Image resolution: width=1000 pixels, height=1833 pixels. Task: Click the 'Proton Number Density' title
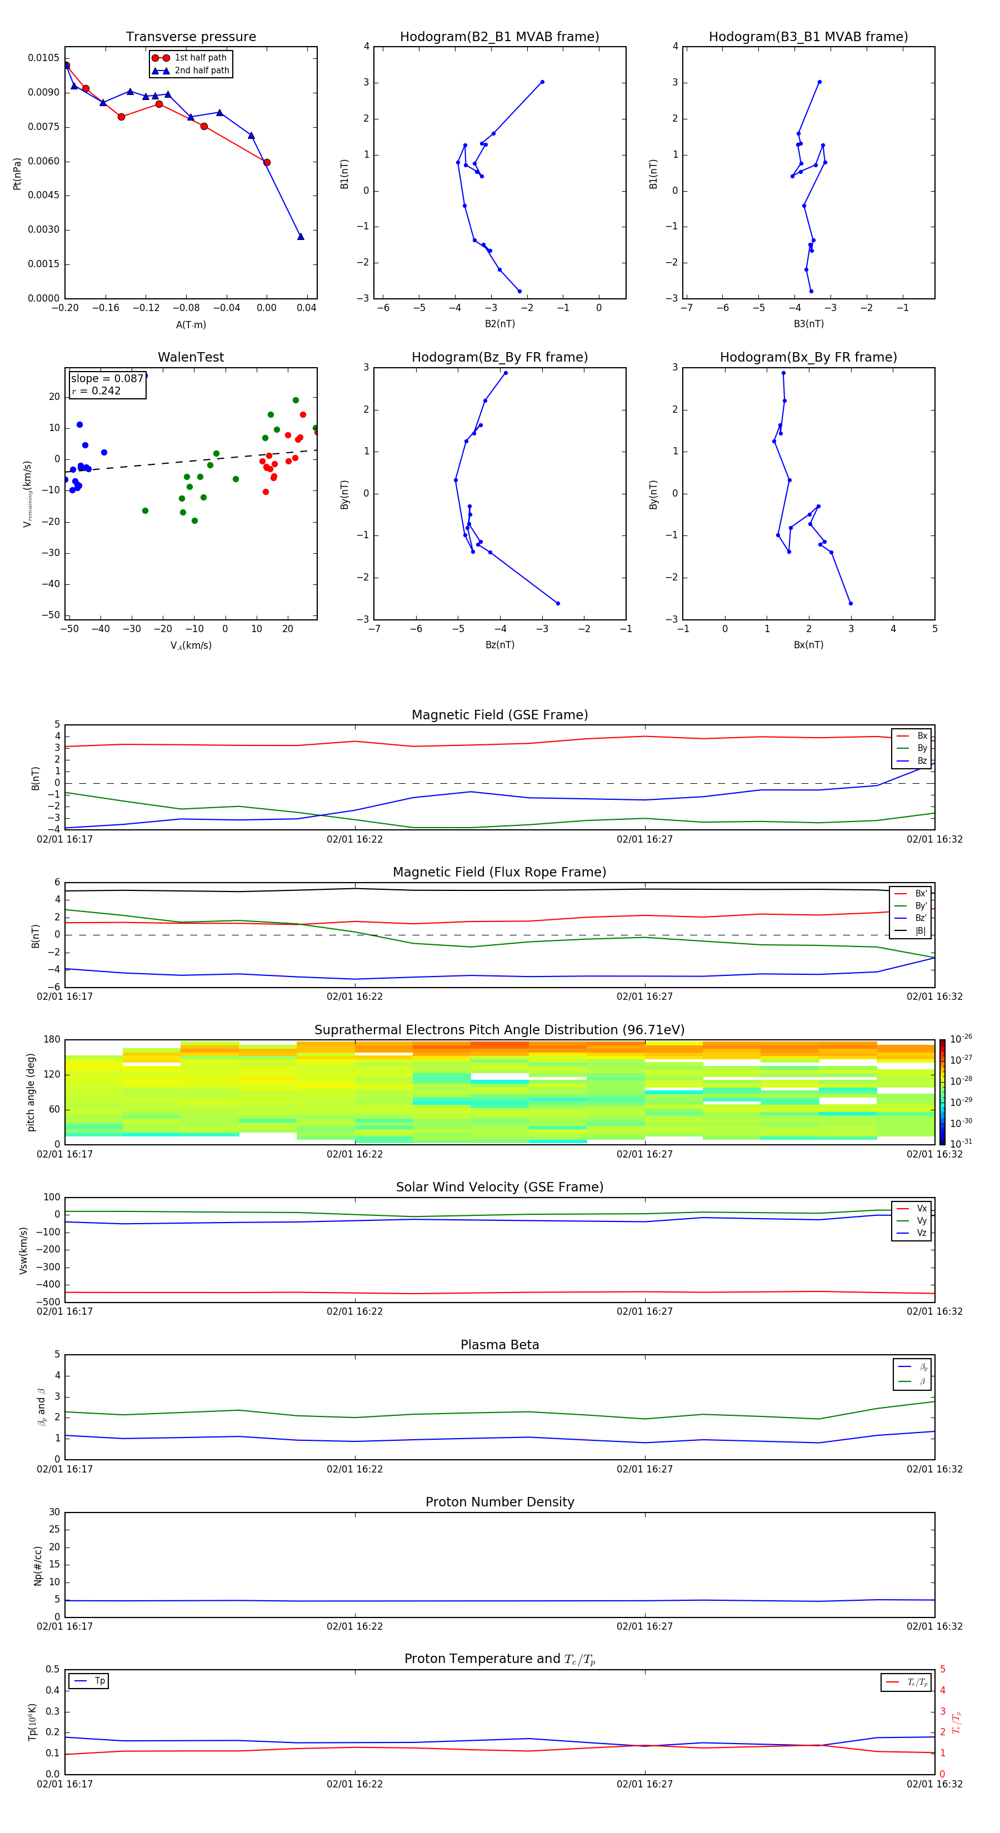[x=499, y=1502]
